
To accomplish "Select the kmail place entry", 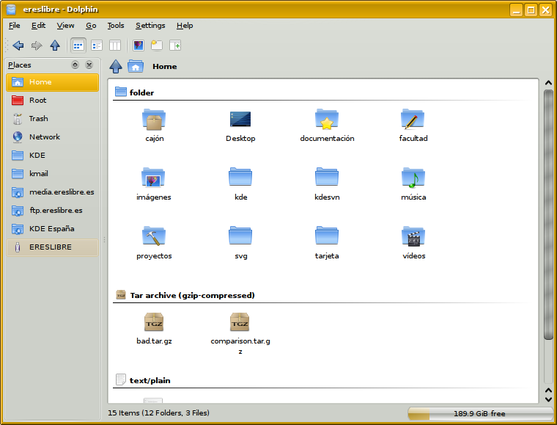I will [53, 174].
